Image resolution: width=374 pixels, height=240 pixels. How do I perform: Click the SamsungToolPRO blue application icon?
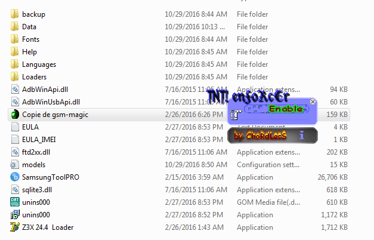(x=15, y=177)
